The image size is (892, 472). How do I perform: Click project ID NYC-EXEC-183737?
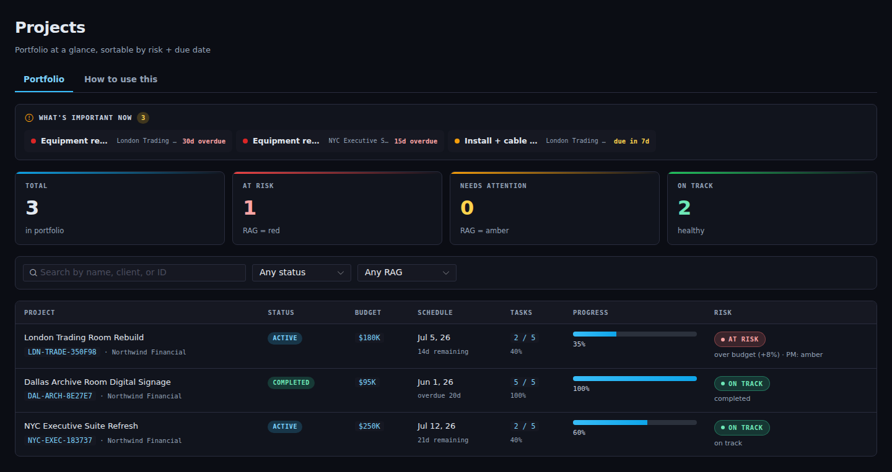click(60, 440)
